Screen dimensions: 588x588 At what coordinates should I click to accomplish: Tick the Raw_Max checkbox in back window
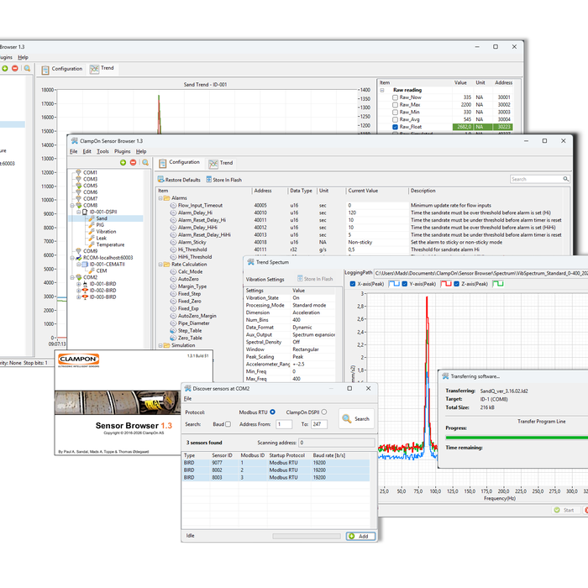tap(395, 105)
